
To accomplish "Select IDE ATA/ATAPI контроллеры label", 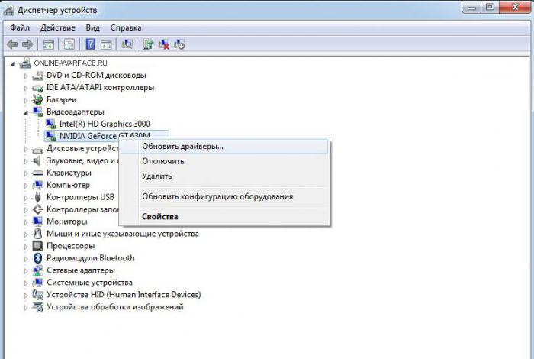I will pos(100,87).
